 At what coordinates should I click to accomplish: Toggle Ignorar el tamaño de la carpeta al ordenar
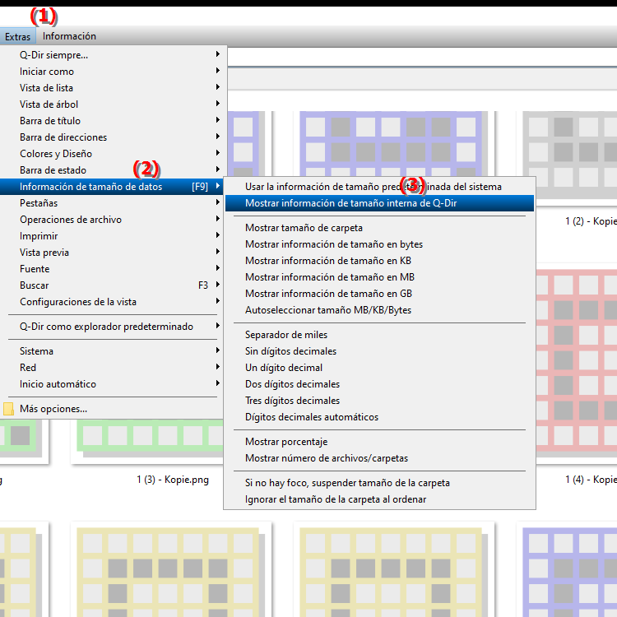[x=380, y=499]
